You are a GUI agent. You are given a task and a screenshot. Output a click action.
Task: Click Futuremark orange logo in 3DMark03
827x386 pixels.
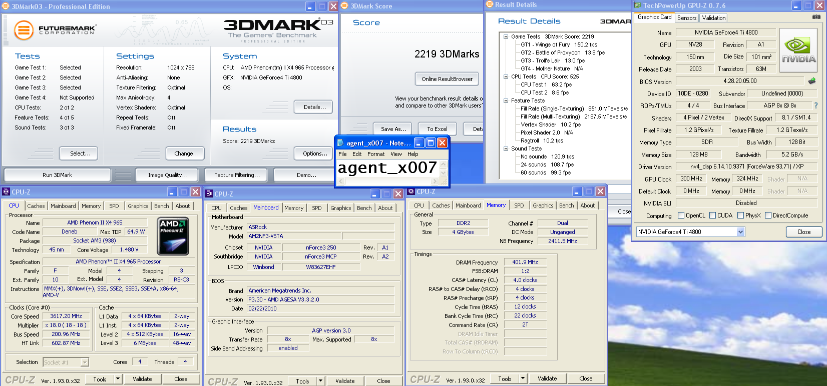coord(23,30)
